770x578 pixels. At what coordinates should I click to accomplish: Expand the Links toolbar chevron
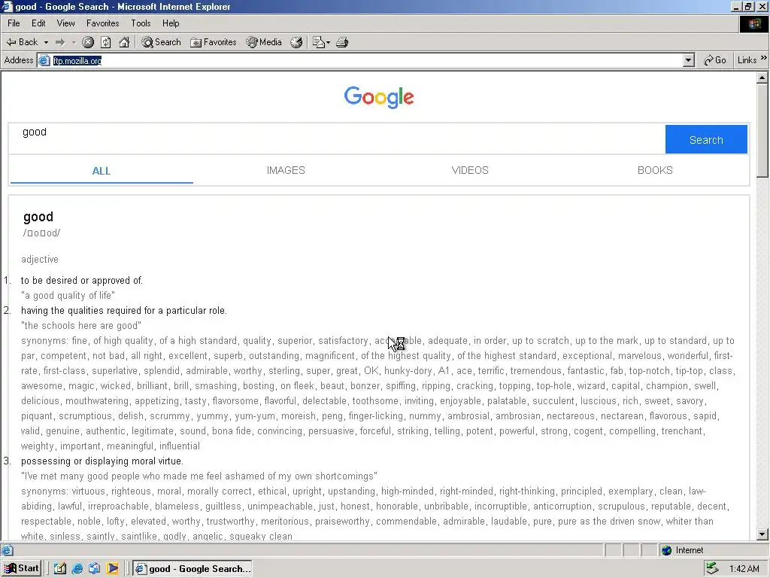(x=764, y=58)
